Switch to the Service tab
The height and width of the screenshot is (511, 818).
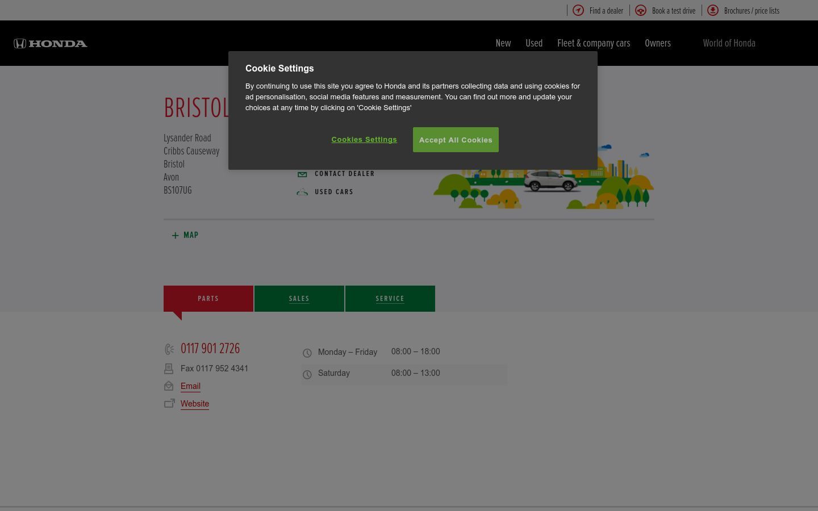[x=390, y=299]
